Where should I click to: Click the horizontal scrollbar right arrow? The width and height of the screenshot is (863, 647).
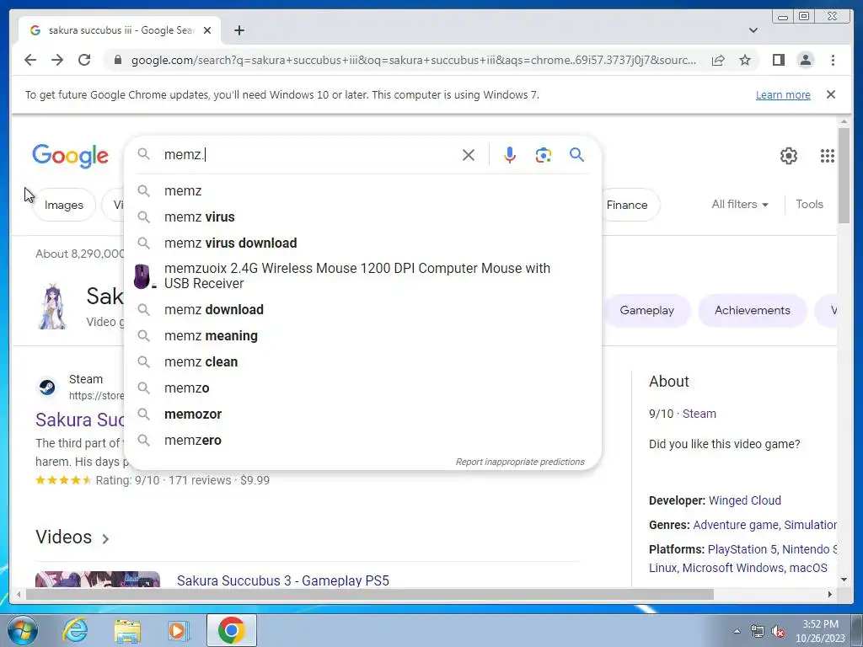830,594
